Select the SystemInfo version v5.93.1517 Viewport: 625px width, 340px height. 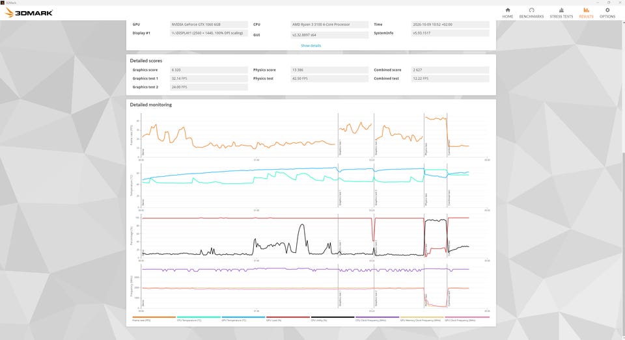[450, 33]
